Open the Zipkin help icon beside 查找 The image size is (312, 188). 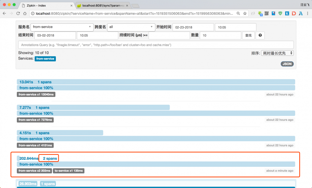[260, 35]
